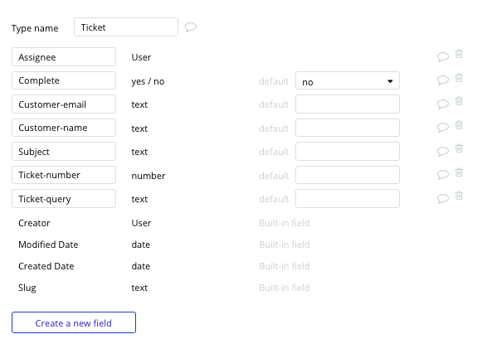Image resolution: width=482 pixels, height=339 pixels.
Task: Delete the Assignee field with trash icon
Action: [459, 54]
